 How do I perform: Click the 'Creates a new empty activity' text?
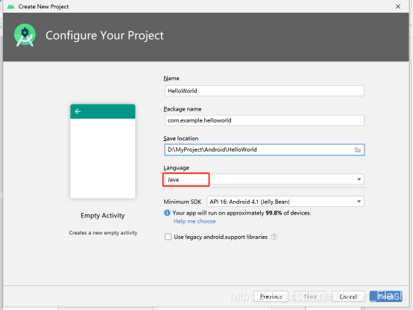click(x=103, y=233)
